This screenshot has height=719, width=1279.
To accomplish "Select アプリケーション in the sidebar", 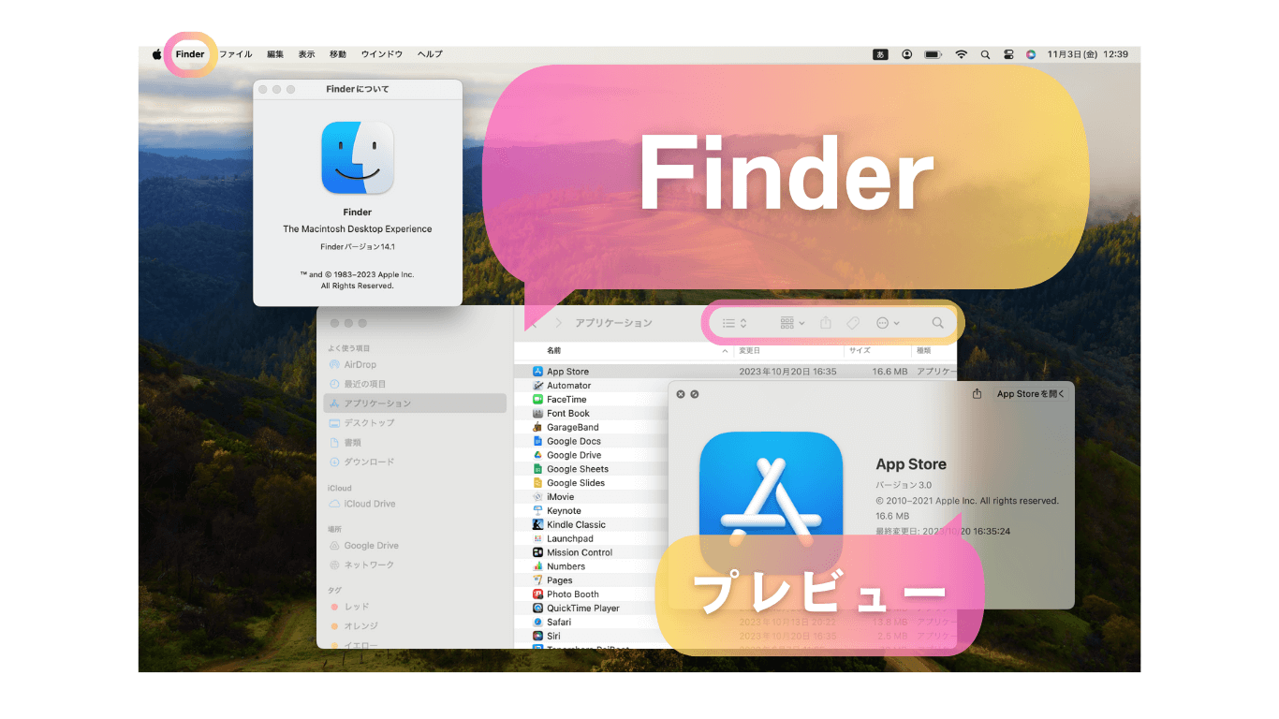I will 415,404.
